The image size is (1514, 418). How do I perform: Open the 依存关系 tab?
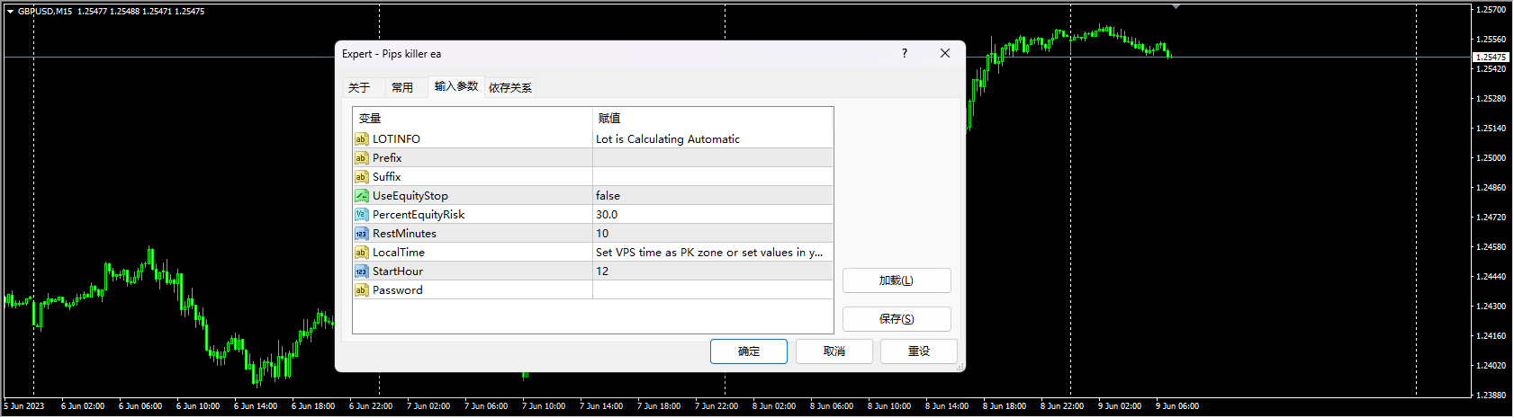pos(510,87)
